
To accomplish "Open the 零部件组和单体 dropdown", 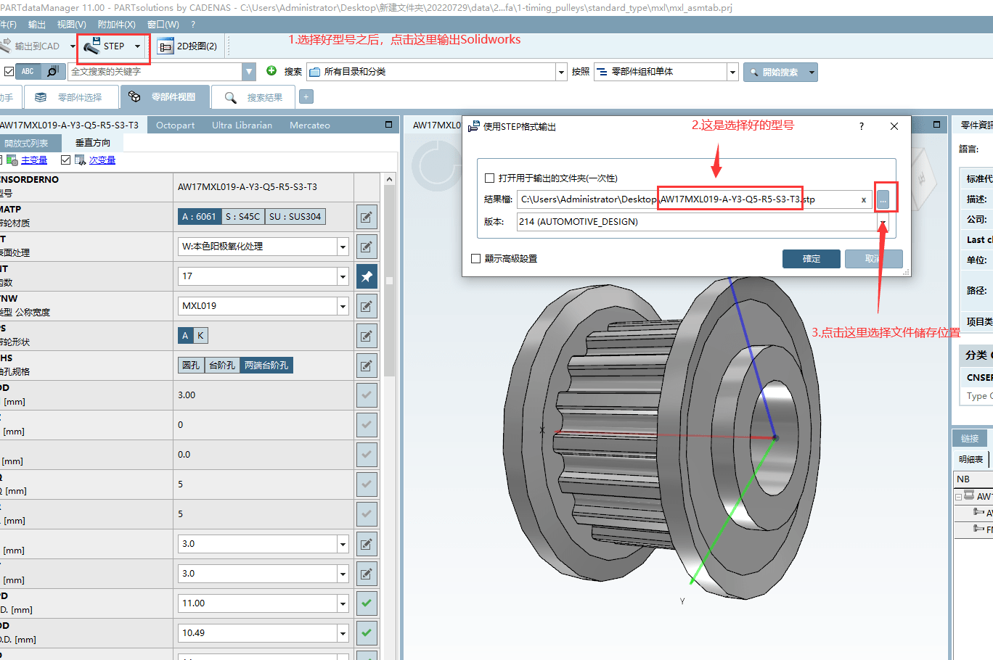I will [732, 72].
